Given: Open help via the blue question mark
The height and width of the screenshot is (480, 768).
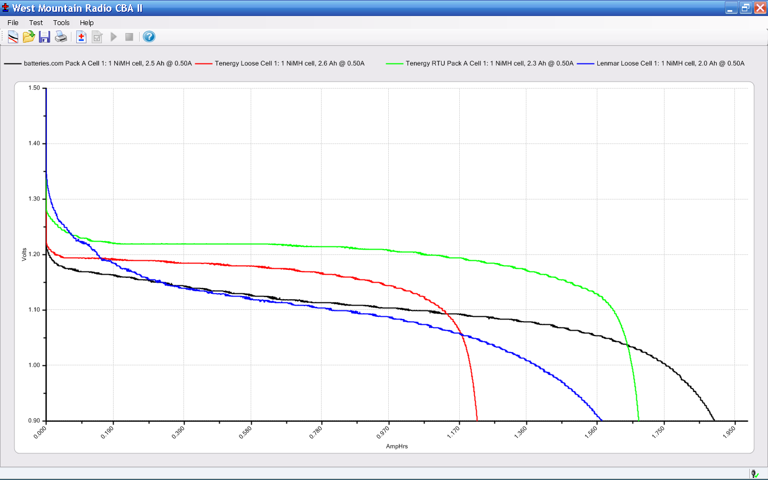Looking at the screenshot, I should point(149,37).
